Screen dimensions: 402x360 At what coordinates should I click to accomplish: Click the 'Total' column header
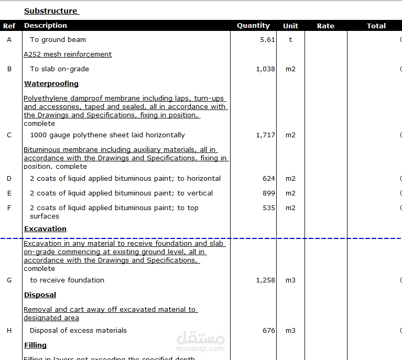376,26
